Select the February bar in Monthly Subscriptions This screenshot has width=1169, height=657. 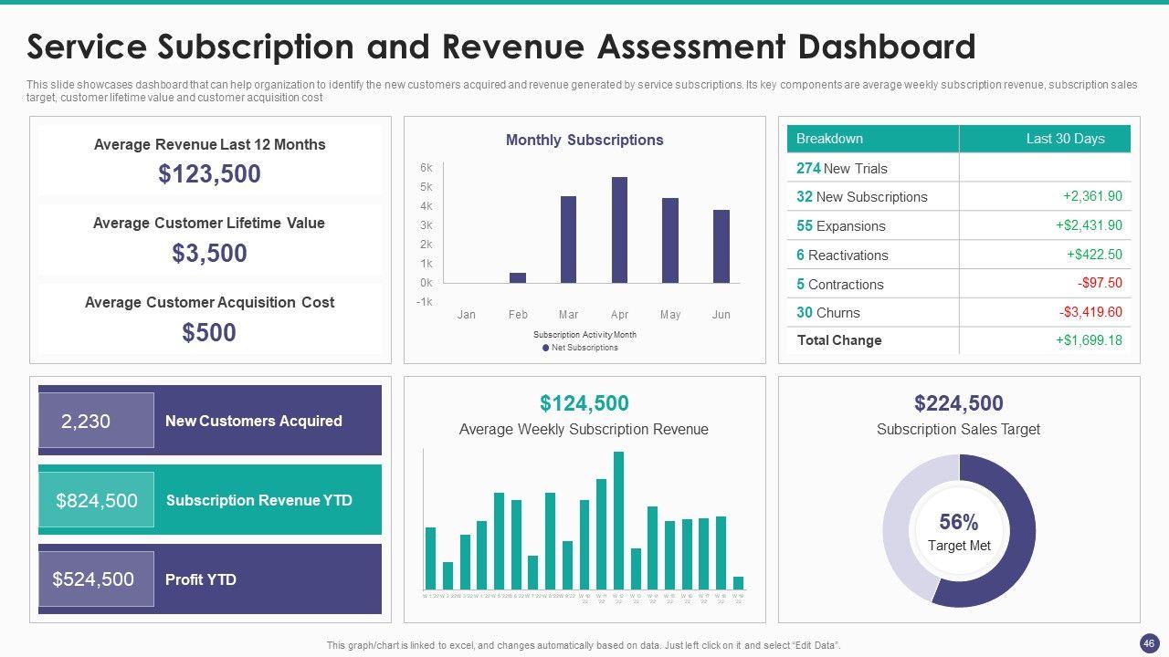518,277
